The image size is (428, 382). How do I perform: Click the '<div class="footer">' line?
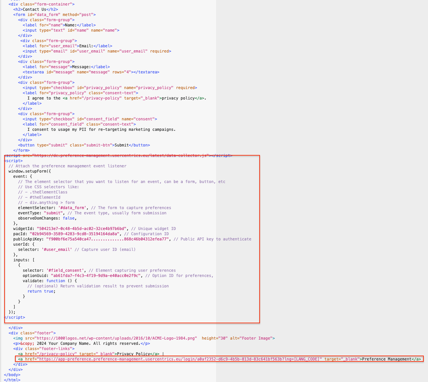(x=32, y=333)
